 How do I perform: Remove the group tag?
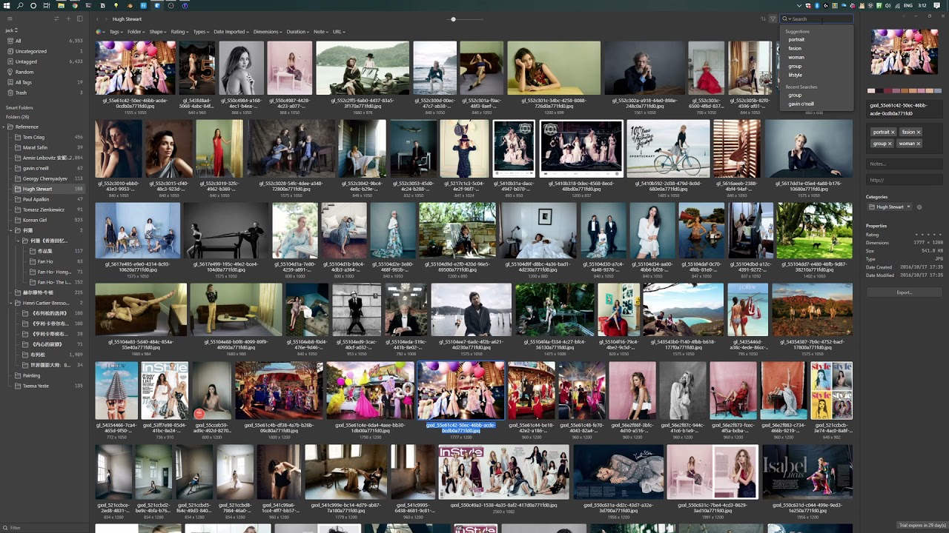pos(890,144)
